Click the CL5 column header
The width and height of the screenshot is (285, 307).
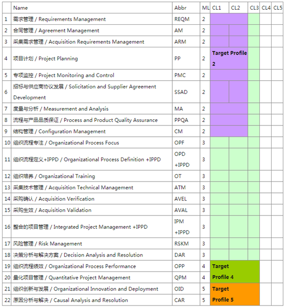[277, 8]
